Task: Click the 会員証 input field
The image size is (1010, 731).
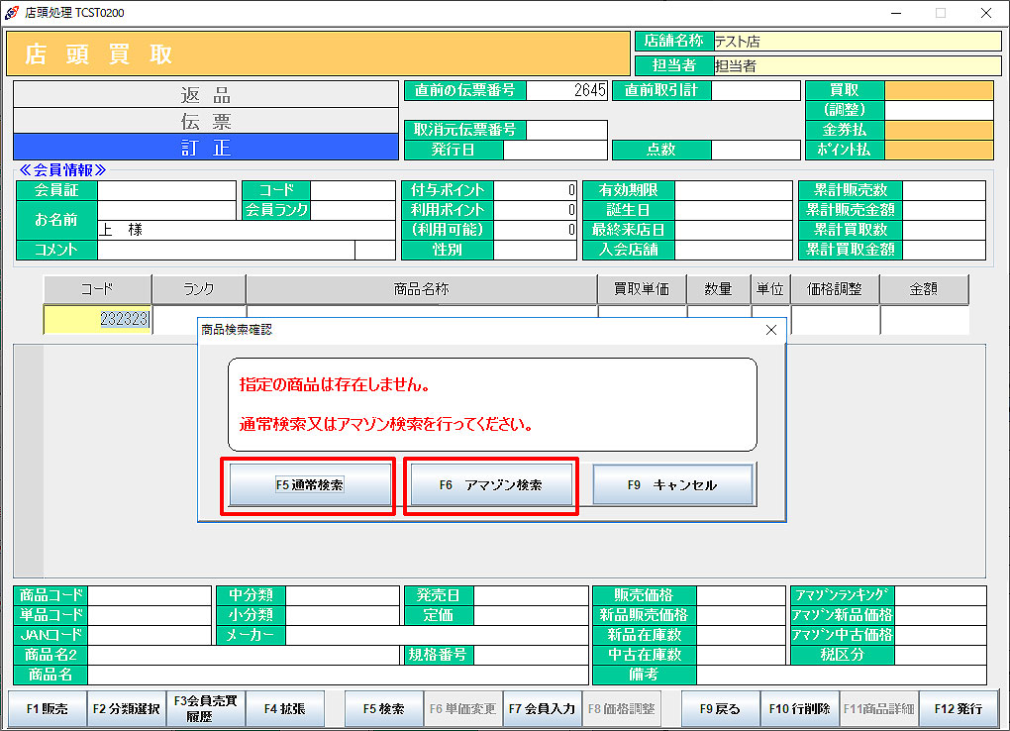Action: tap(166, 190)
